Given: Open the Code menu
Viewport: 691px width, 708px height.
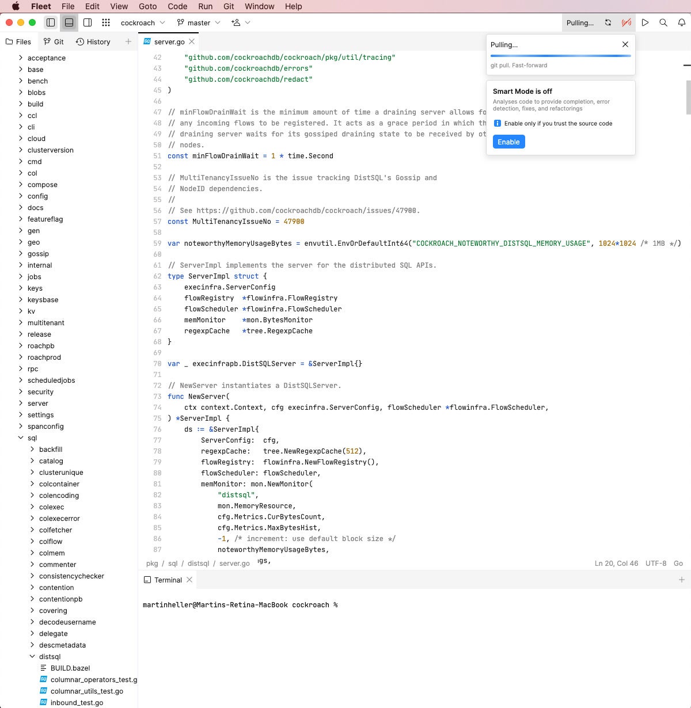Looking at the screenshot, I should (177, 6).
